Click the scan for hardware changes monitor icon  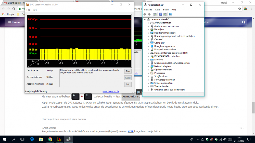[x=171, y=14]
